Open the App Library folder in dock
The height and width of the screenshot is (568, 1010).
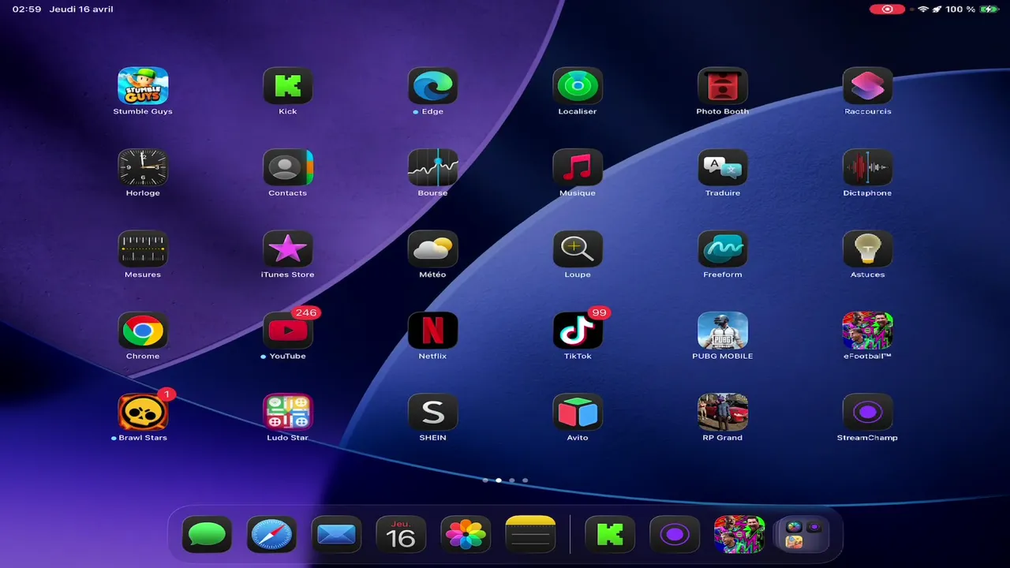(x=803, y=535)
